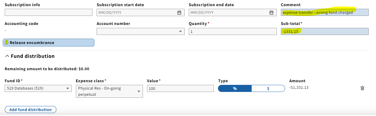376x116 pixels.
Task: Click the Fund distribution heading text
Action: pos(32,56)
